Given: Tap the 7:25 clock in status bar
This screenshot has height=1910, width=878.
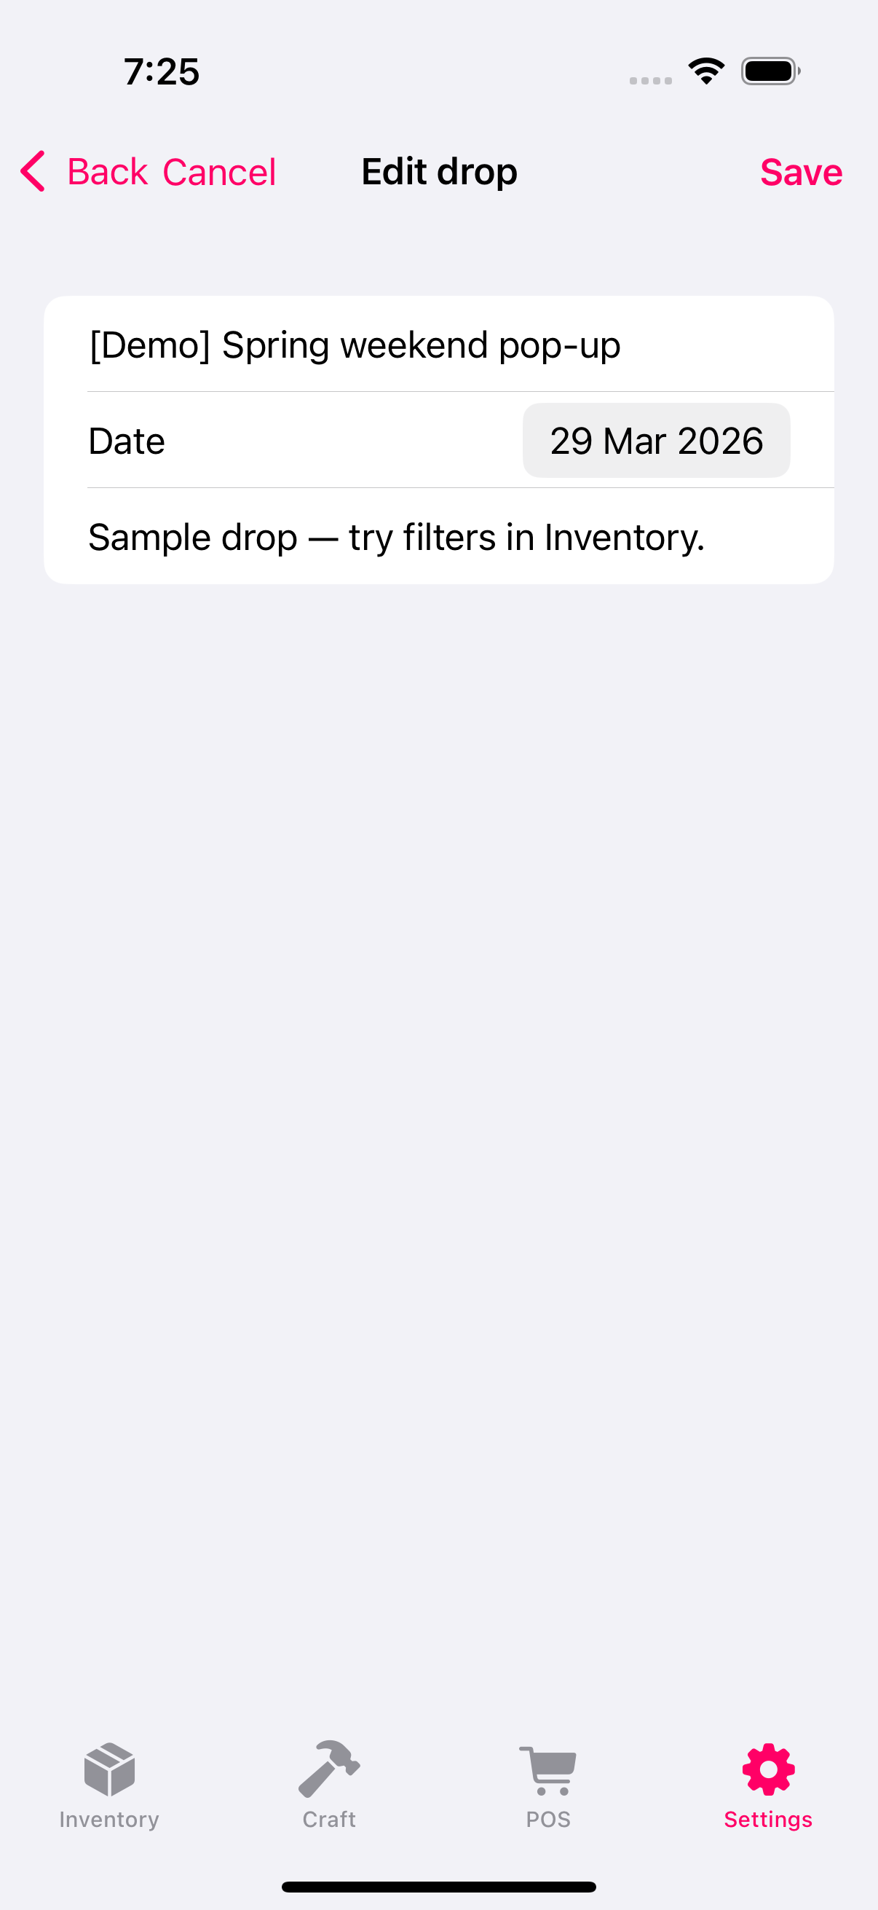Looking at the screenshot, I should coord(162,72).
